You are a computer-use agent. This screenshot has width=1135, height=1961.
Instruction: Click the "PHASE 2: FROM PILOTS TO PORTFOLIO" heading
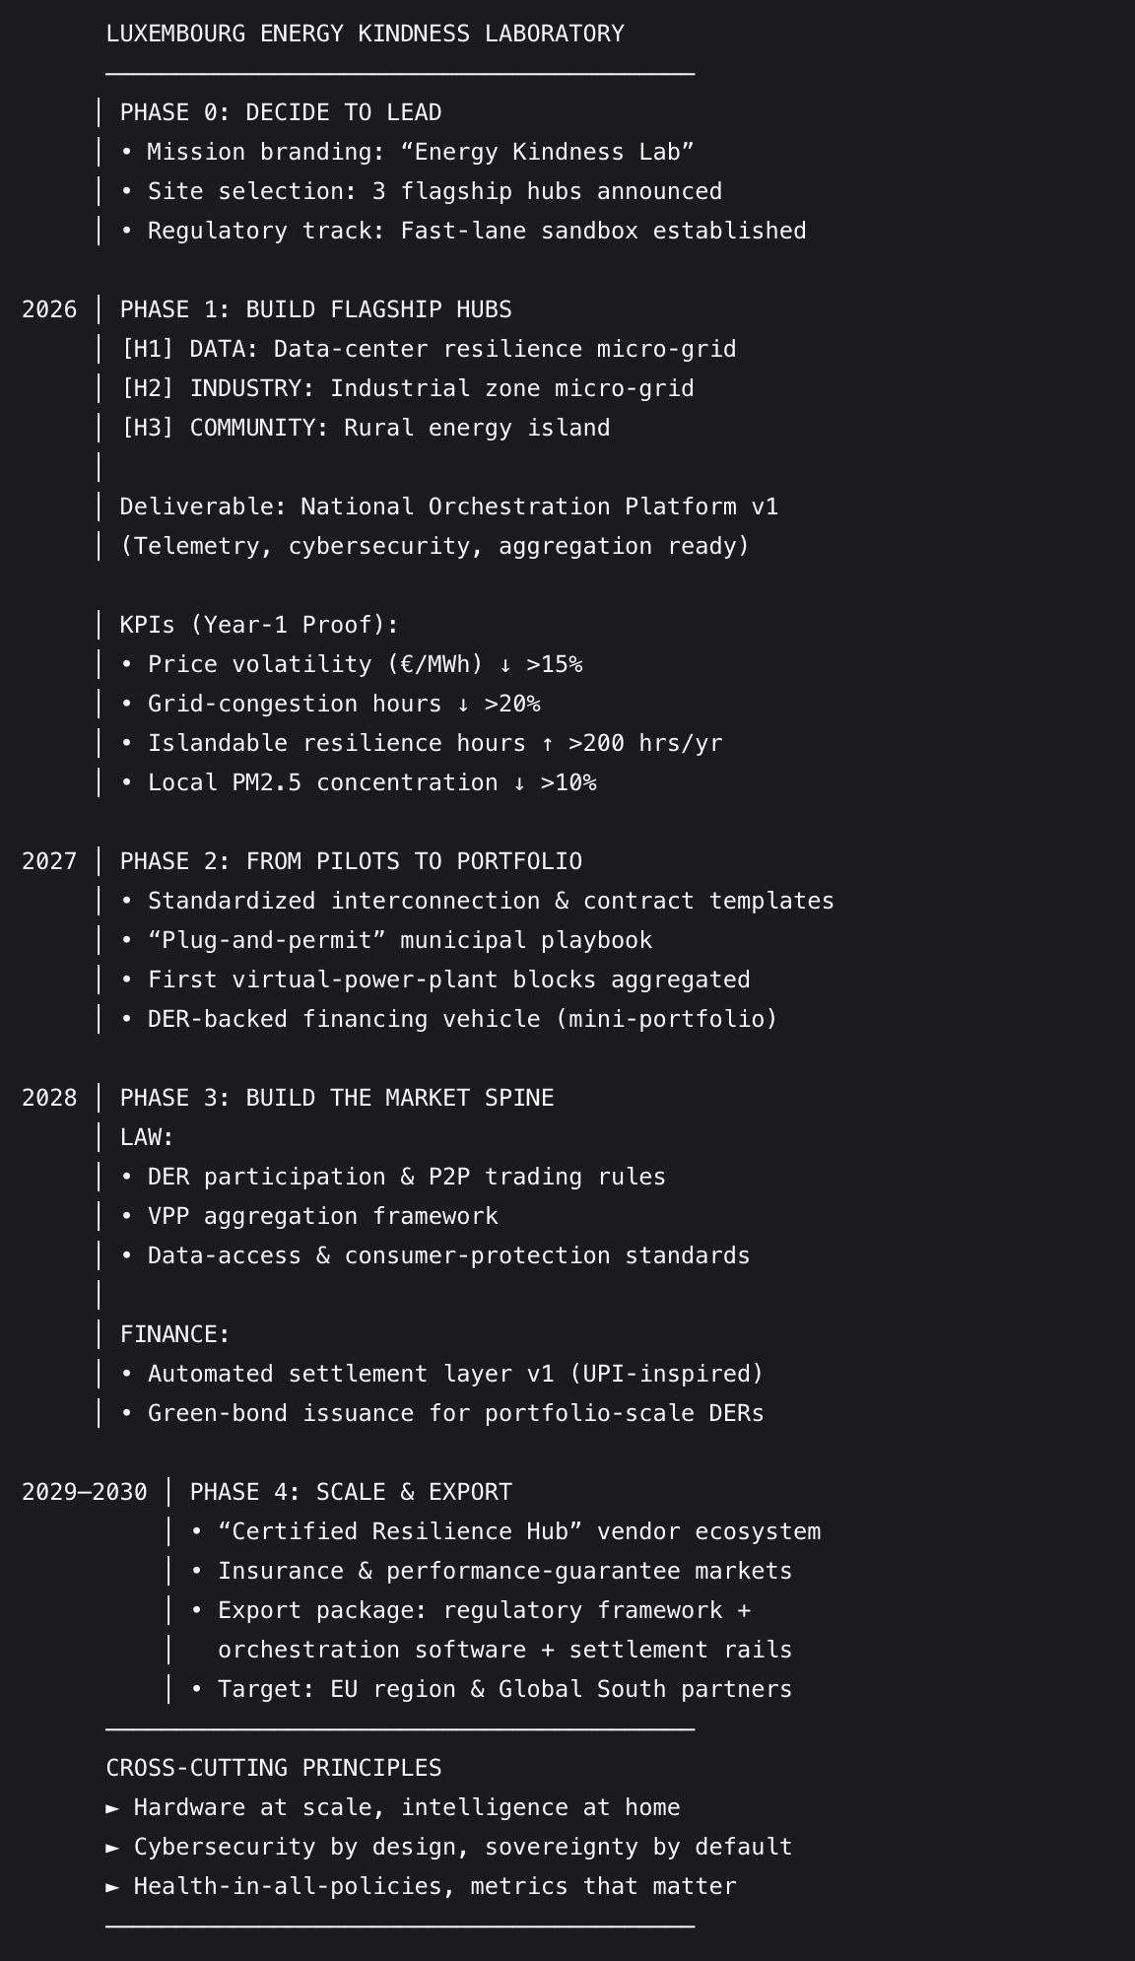(x=351, y=861)
